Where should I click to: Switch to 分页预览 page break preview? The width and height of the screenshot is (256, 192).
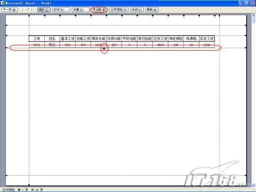(x=119, y=10)
